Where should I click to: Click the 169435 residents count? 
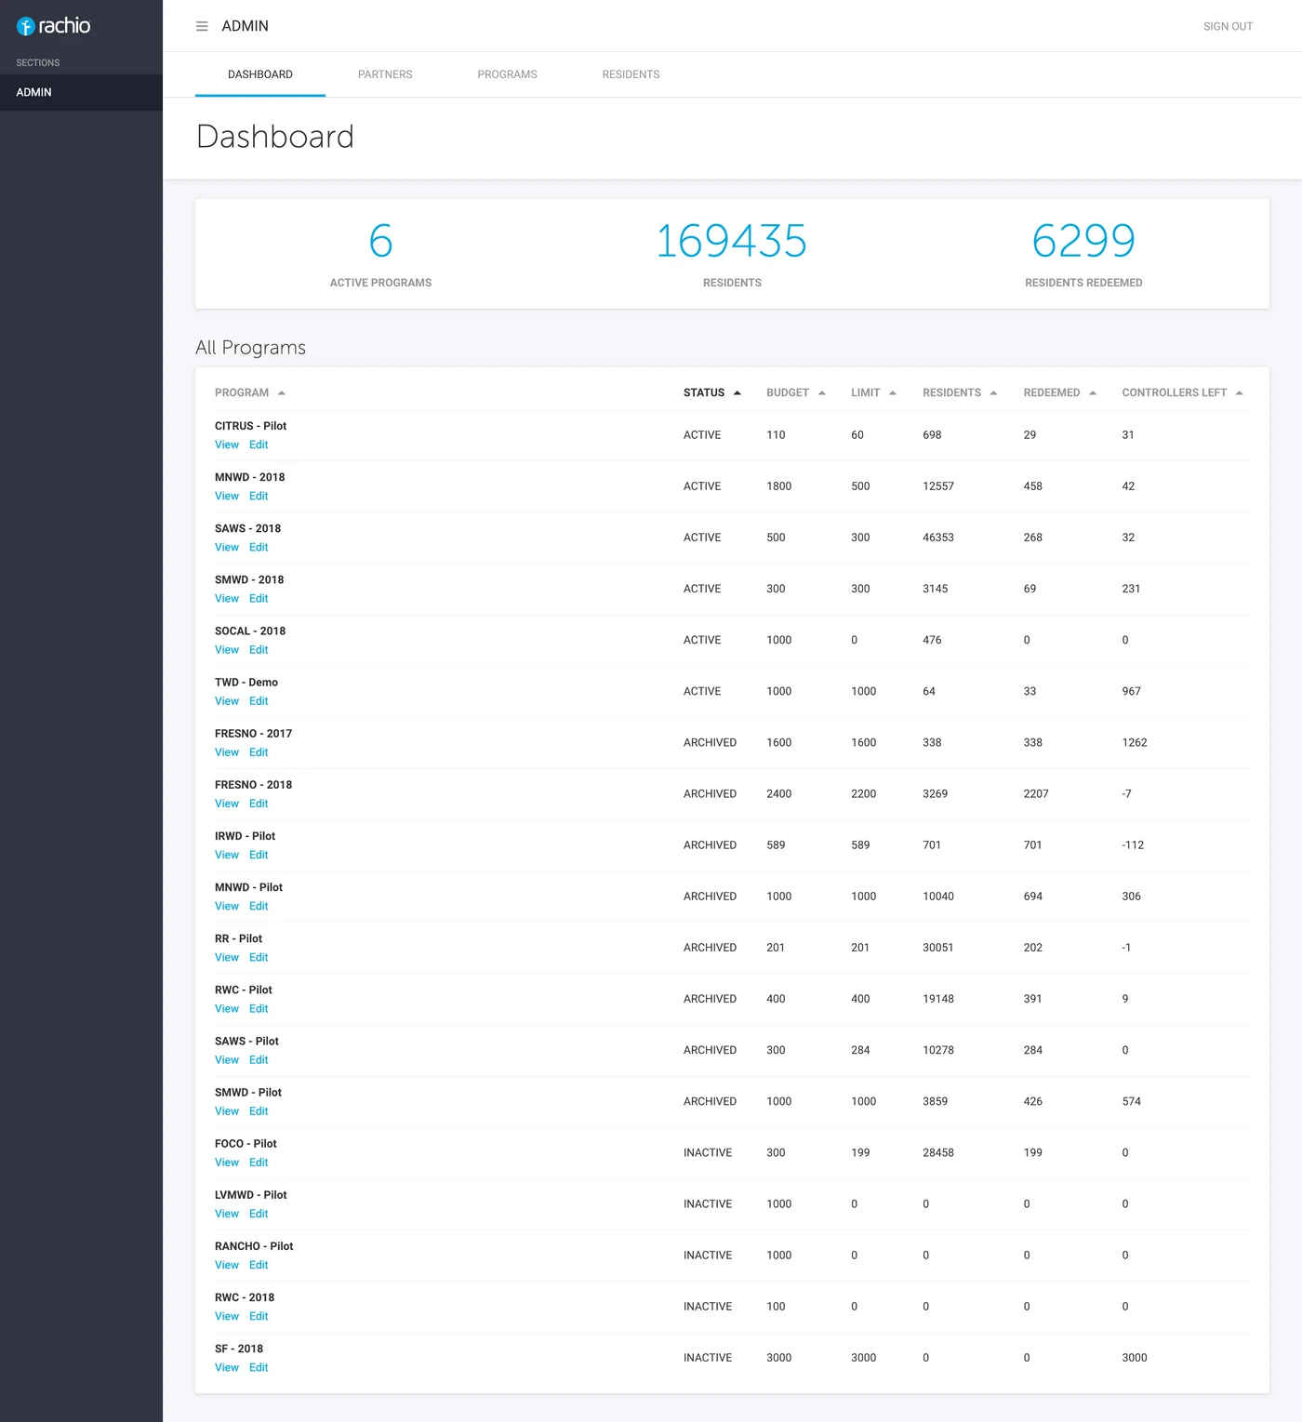732,241
